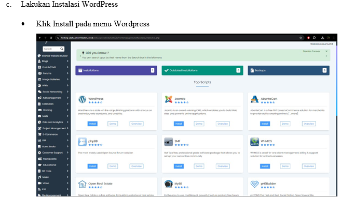Click Demo button under phpBB

pyautogui.click(x=113, y=166)
